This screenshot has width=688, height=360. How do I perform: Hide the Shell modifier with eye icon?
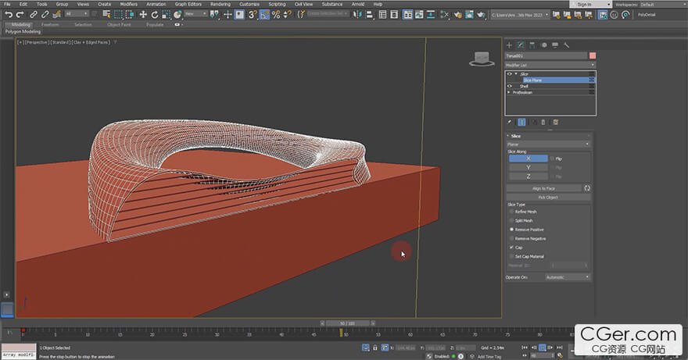[x=510, y=86]
